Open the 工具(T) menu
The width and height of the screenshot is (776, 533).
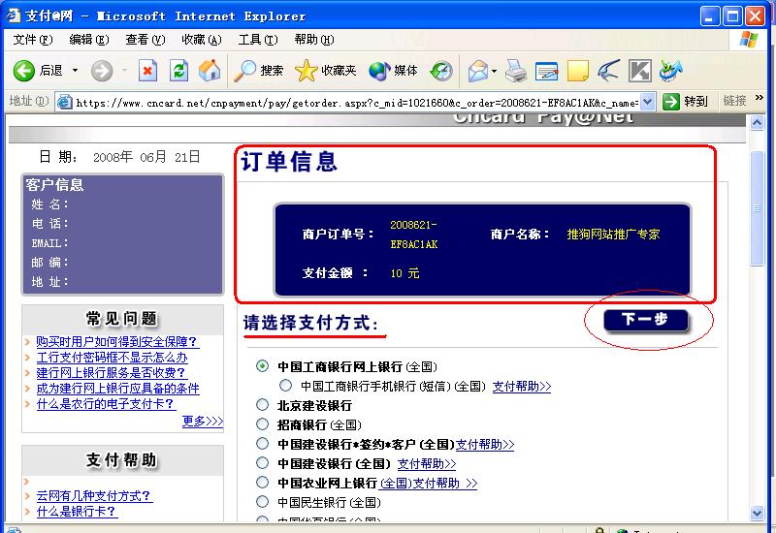pyautogui.click(x=258, y=40)
